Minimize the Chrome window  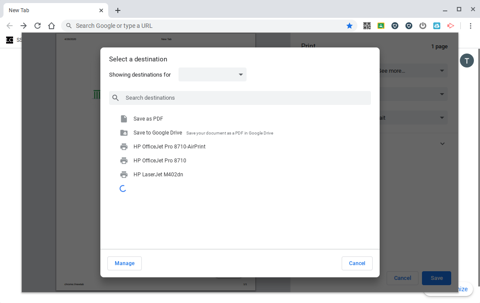click(445, 10)
